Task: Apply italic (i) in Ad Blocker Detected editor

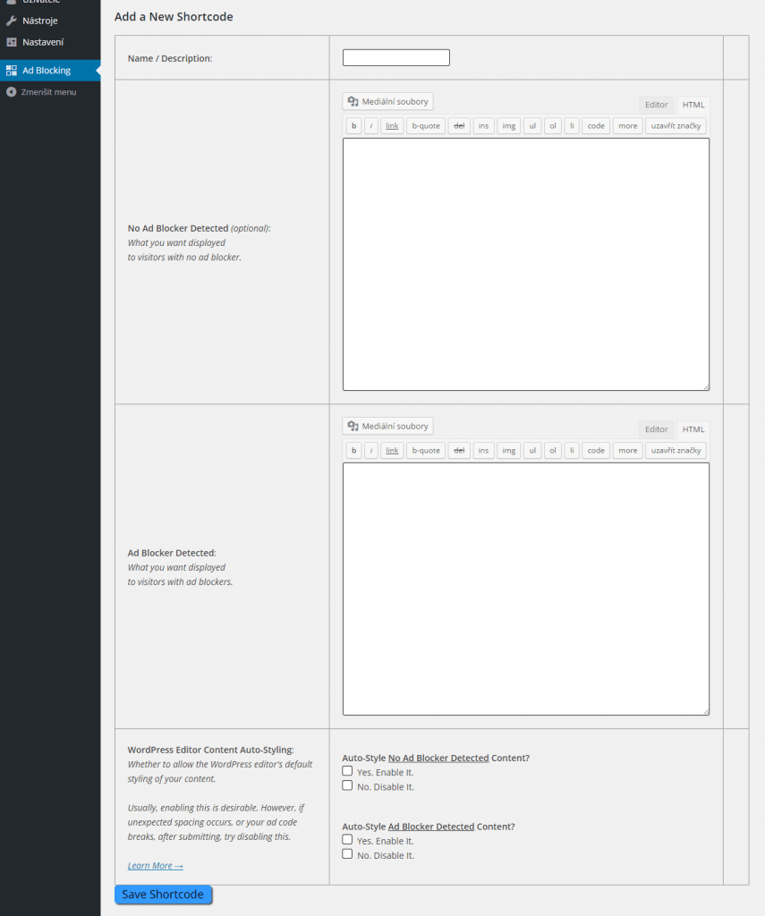Action: tap(371, 451)
